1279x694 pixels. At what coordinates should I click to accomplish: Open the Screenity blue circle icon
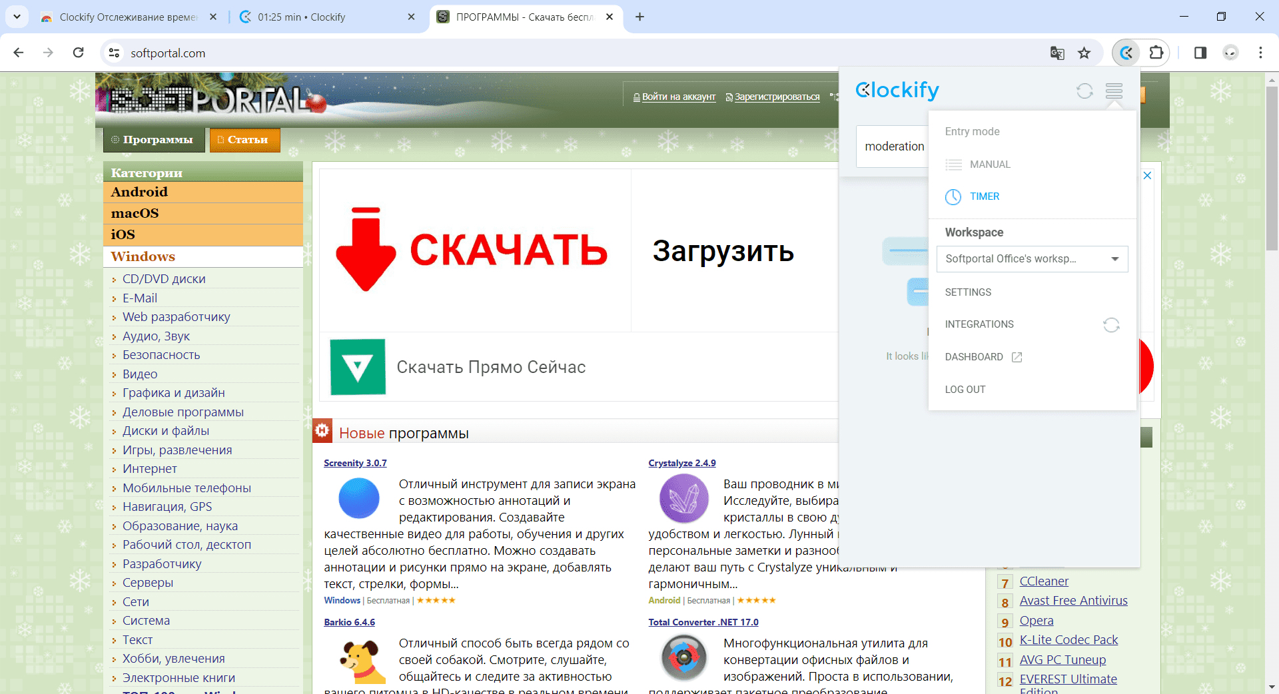(359, 498)
